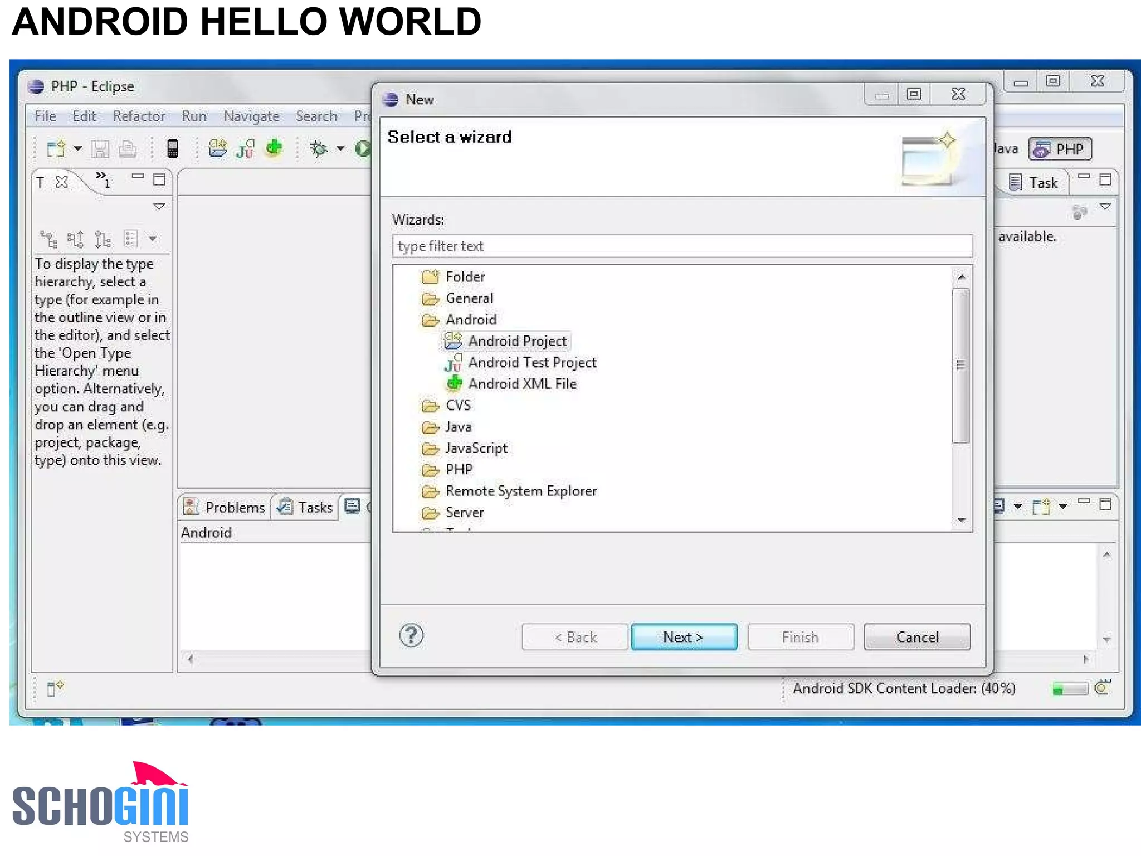Open the Refactor menu

pyautogui.click(x=139, y=116)
